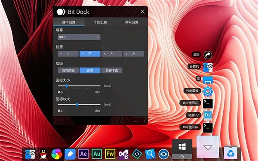258x161 pixels.
Task: Open the 磁盘D:/ drive icon
Action: (208, 116)
